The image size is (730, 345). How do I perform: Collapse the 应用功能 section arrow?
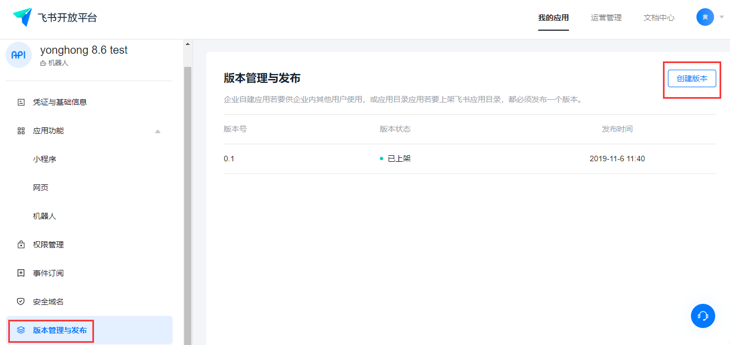coord(158,131)
